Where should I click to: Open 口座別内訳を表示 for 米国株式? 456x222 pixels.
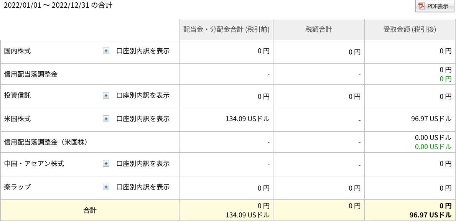(143, 118)
